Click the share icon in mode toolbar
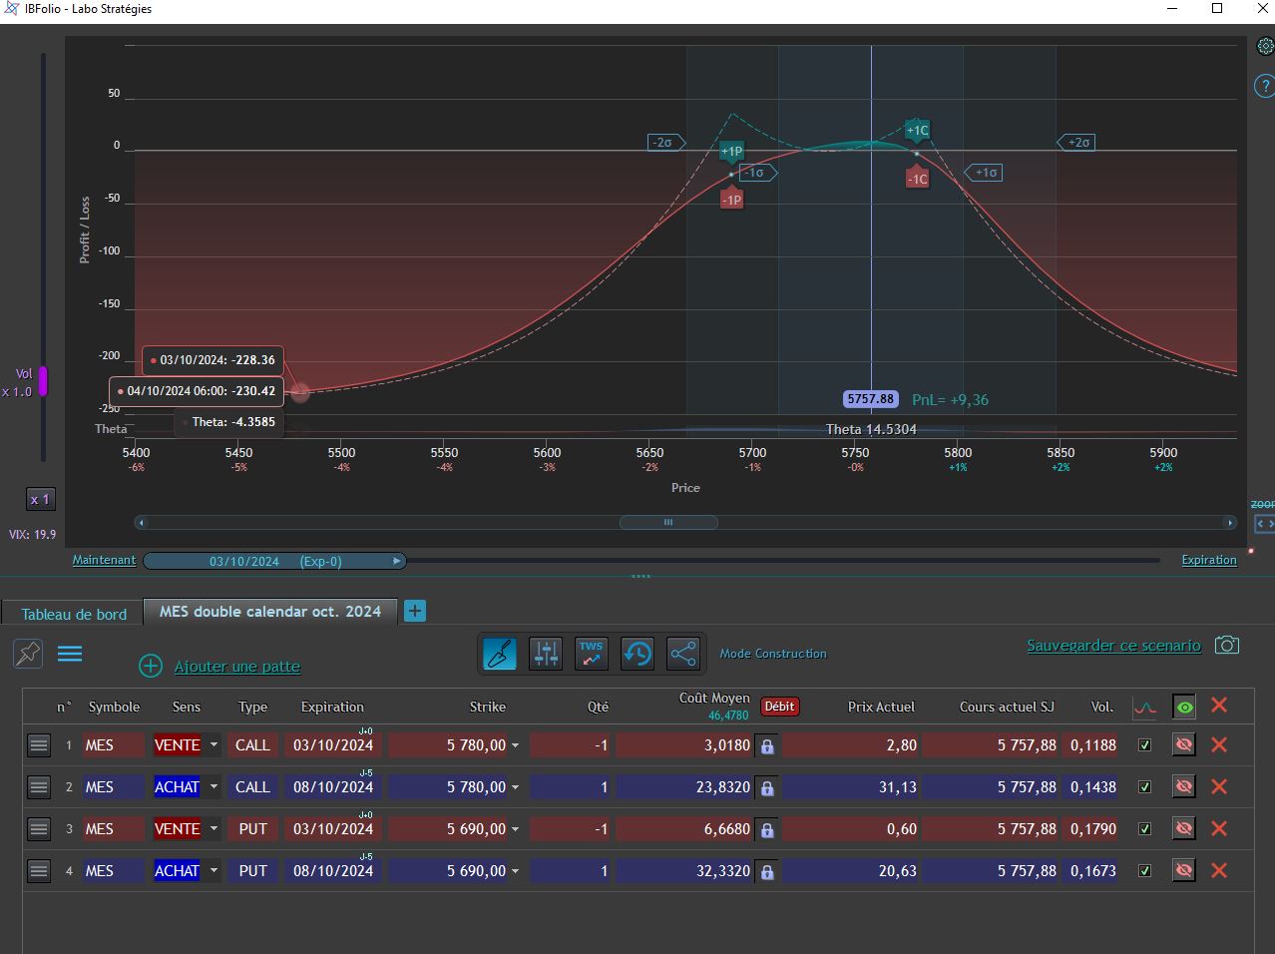 coord(683,654)
